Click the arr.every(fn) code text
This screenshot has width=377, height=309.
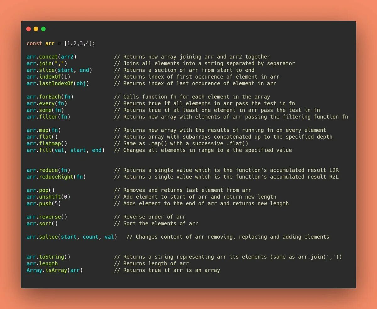pyautogui.click(x=47, y=103)
